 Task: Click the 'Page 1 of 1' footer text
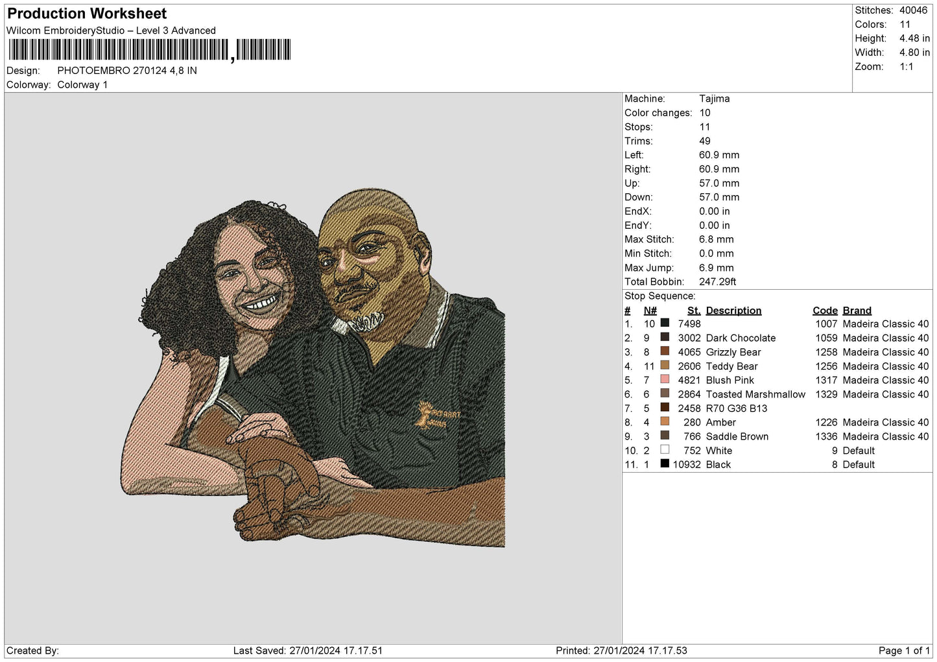(904, 650)
